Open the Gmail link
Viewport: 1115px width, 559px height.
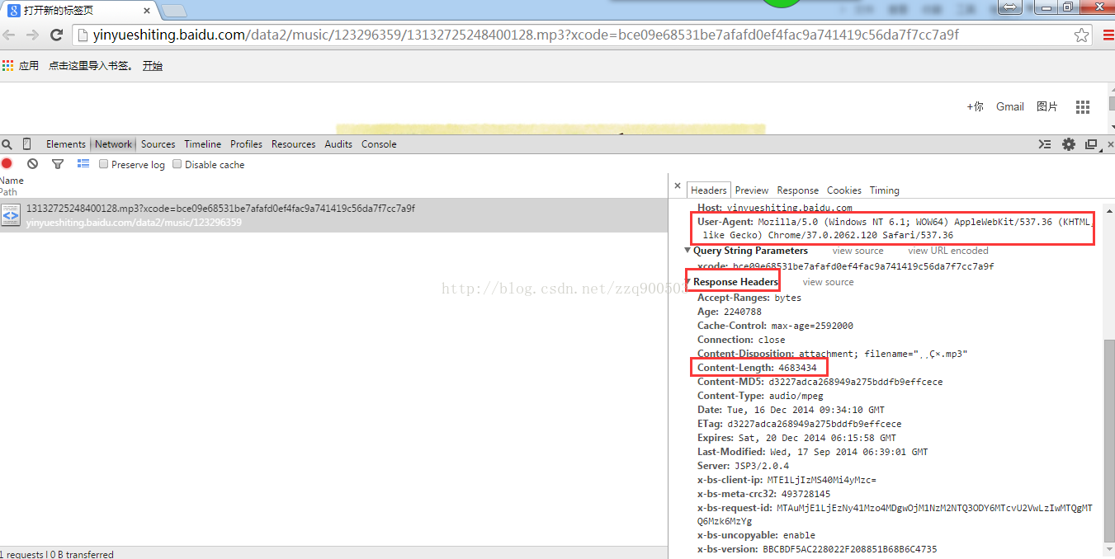1010,106
